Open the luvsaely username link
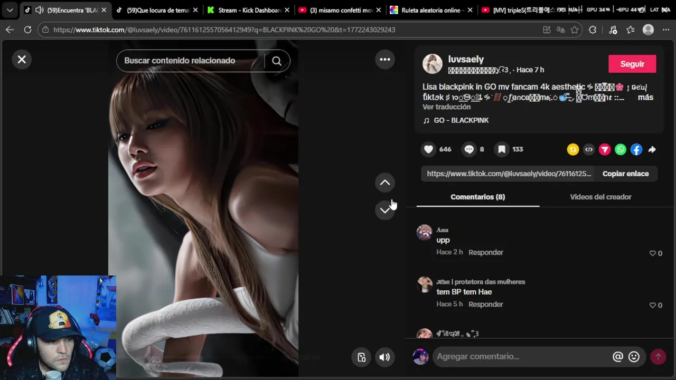The image size is (676, 380). pos(466,60)
